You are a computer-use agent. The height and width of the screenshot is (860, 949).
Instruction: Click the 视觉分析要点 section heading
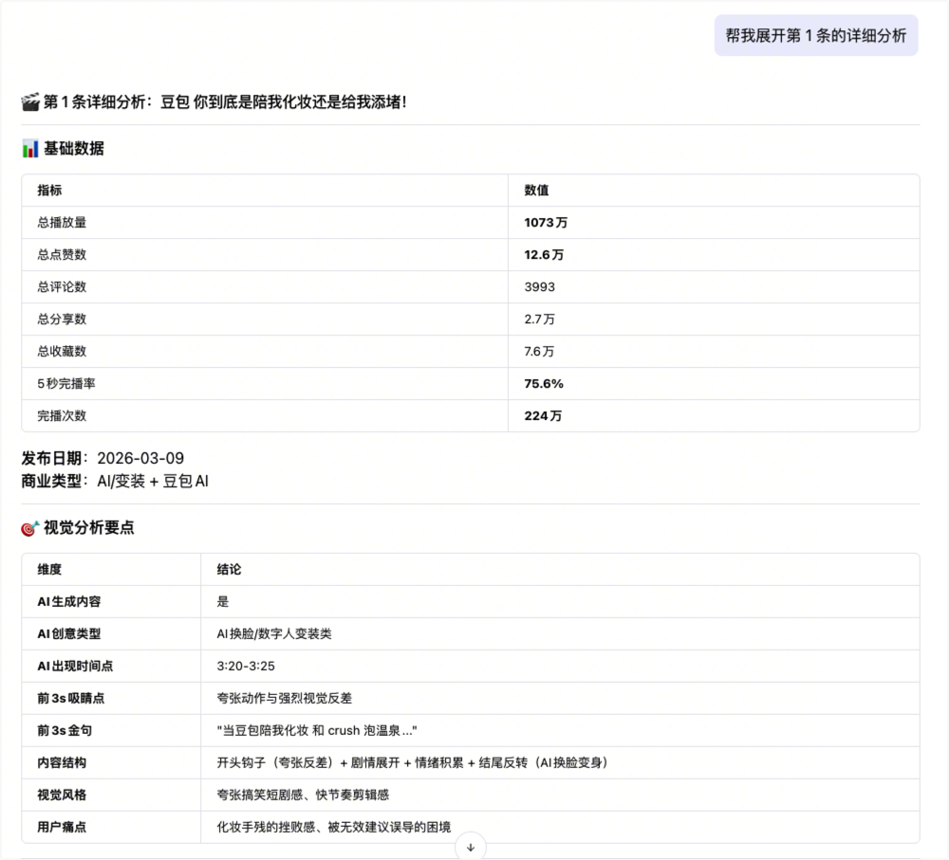tap(89, 528)
